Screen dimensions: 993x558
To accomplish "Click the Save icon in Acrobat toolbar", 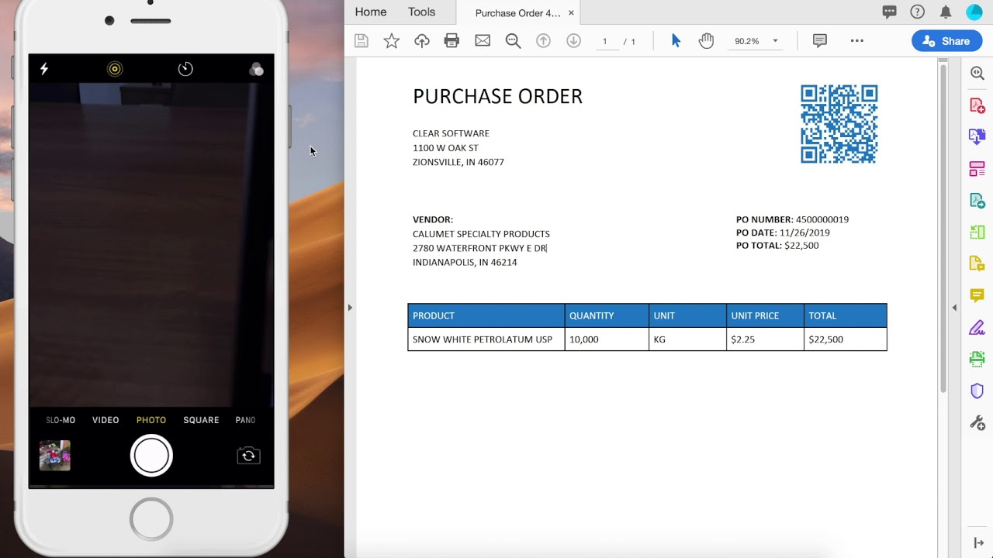I will click(x=362, y=41).
